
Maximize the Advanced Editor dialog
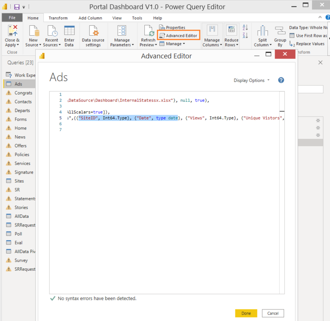[268, 54]
